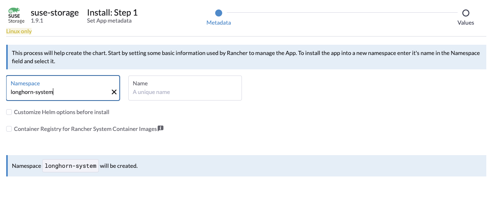Click the empty Values step circle

click(465, 13)
